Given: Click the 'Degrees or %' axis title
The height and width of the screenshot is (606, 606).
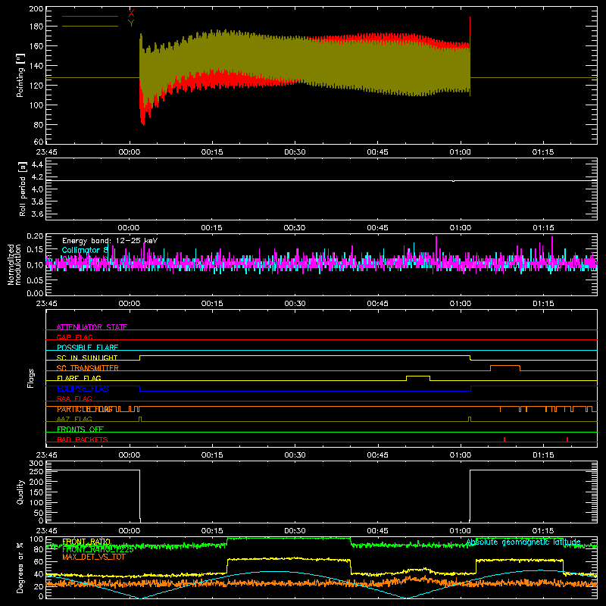Looking at the screenshot, I should [x=20, y=567].
